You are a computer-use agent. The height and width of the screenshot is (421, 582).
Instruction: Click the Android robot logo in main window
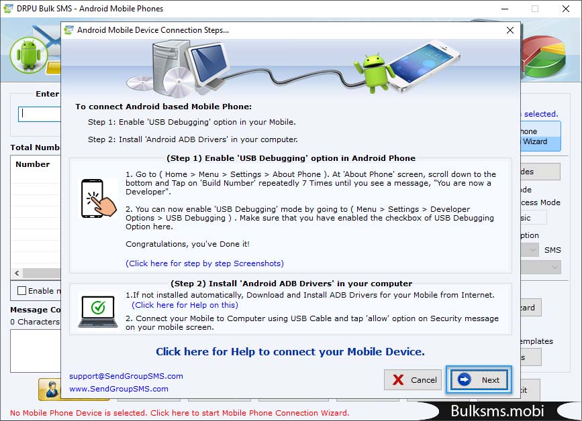pos(29,56)
